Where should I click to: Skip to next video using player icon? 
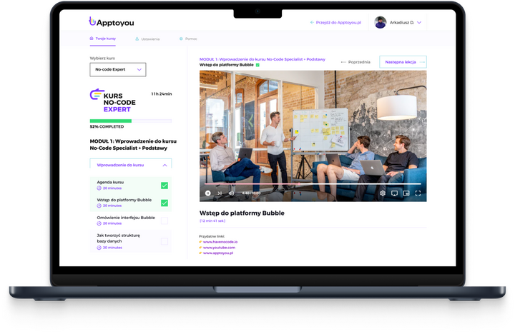tap(220, 193)
